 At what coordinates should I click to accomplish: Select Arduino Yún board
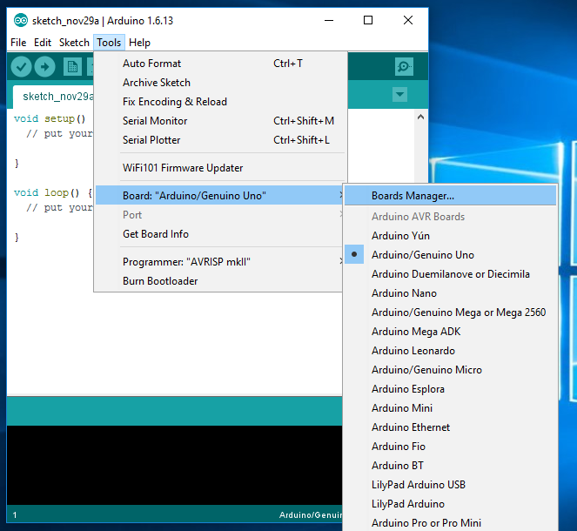tap(450, 236)
